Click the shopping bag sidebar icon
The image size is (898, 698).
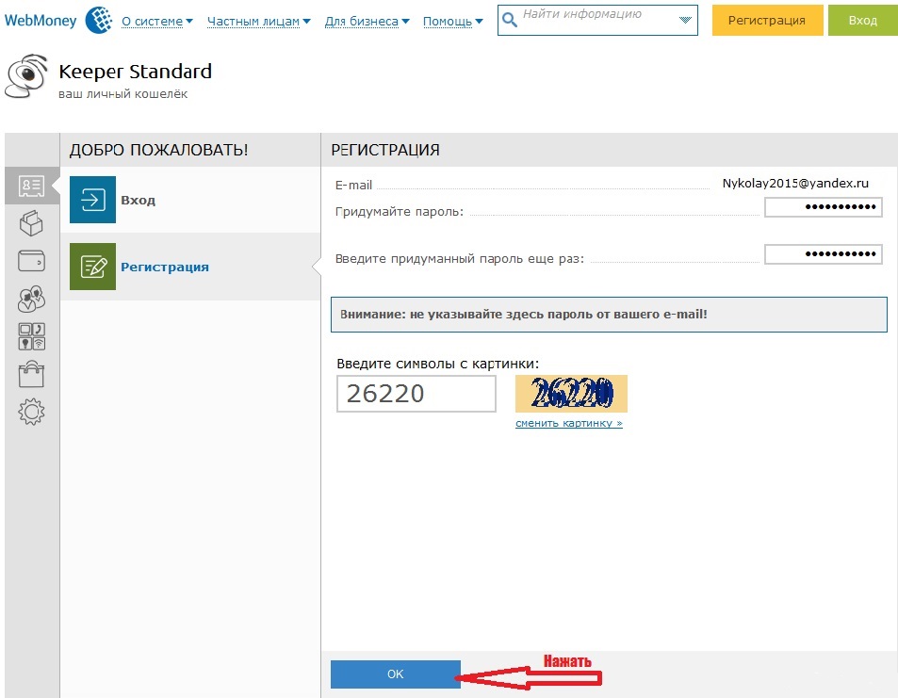click(32, 374)
